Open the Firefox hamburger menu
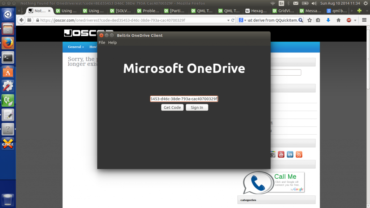370x208 pixels. (x=363, y=20)
